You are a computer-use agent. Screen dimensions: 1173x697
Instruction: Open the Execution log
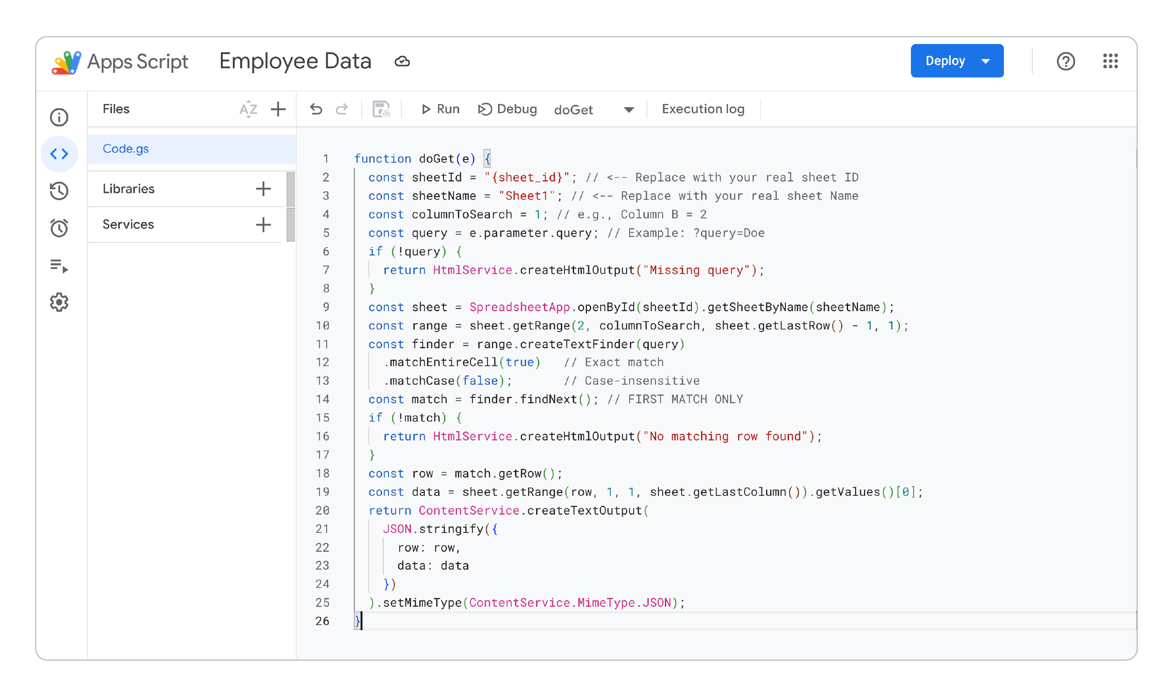click(x=703, y=110)
